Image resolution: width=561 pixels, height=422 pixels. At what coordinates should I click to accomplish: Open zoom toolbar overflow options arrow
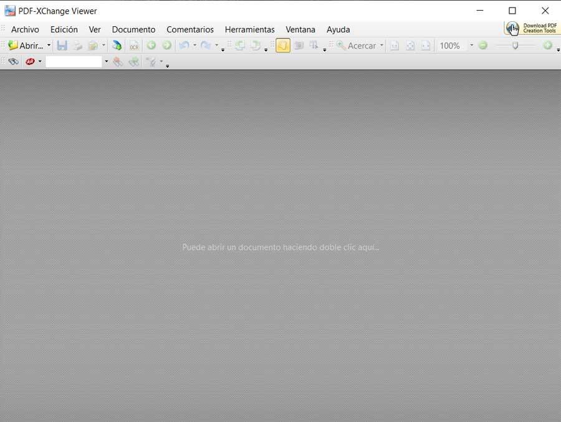(558, 50)
